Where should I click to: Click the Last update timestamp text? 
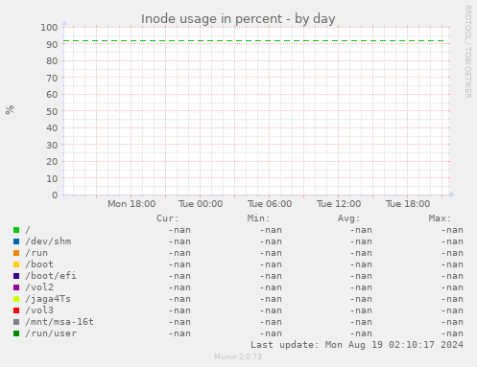(357, 345)
